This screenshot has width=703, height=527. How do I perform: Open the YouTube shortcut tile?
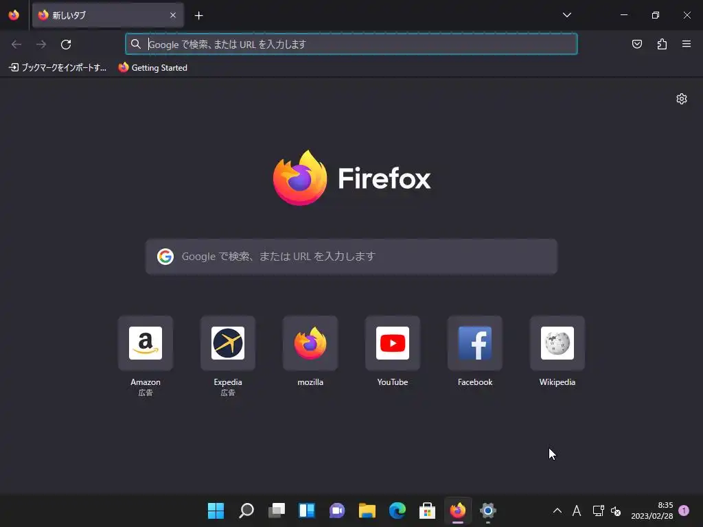[393, 343]
